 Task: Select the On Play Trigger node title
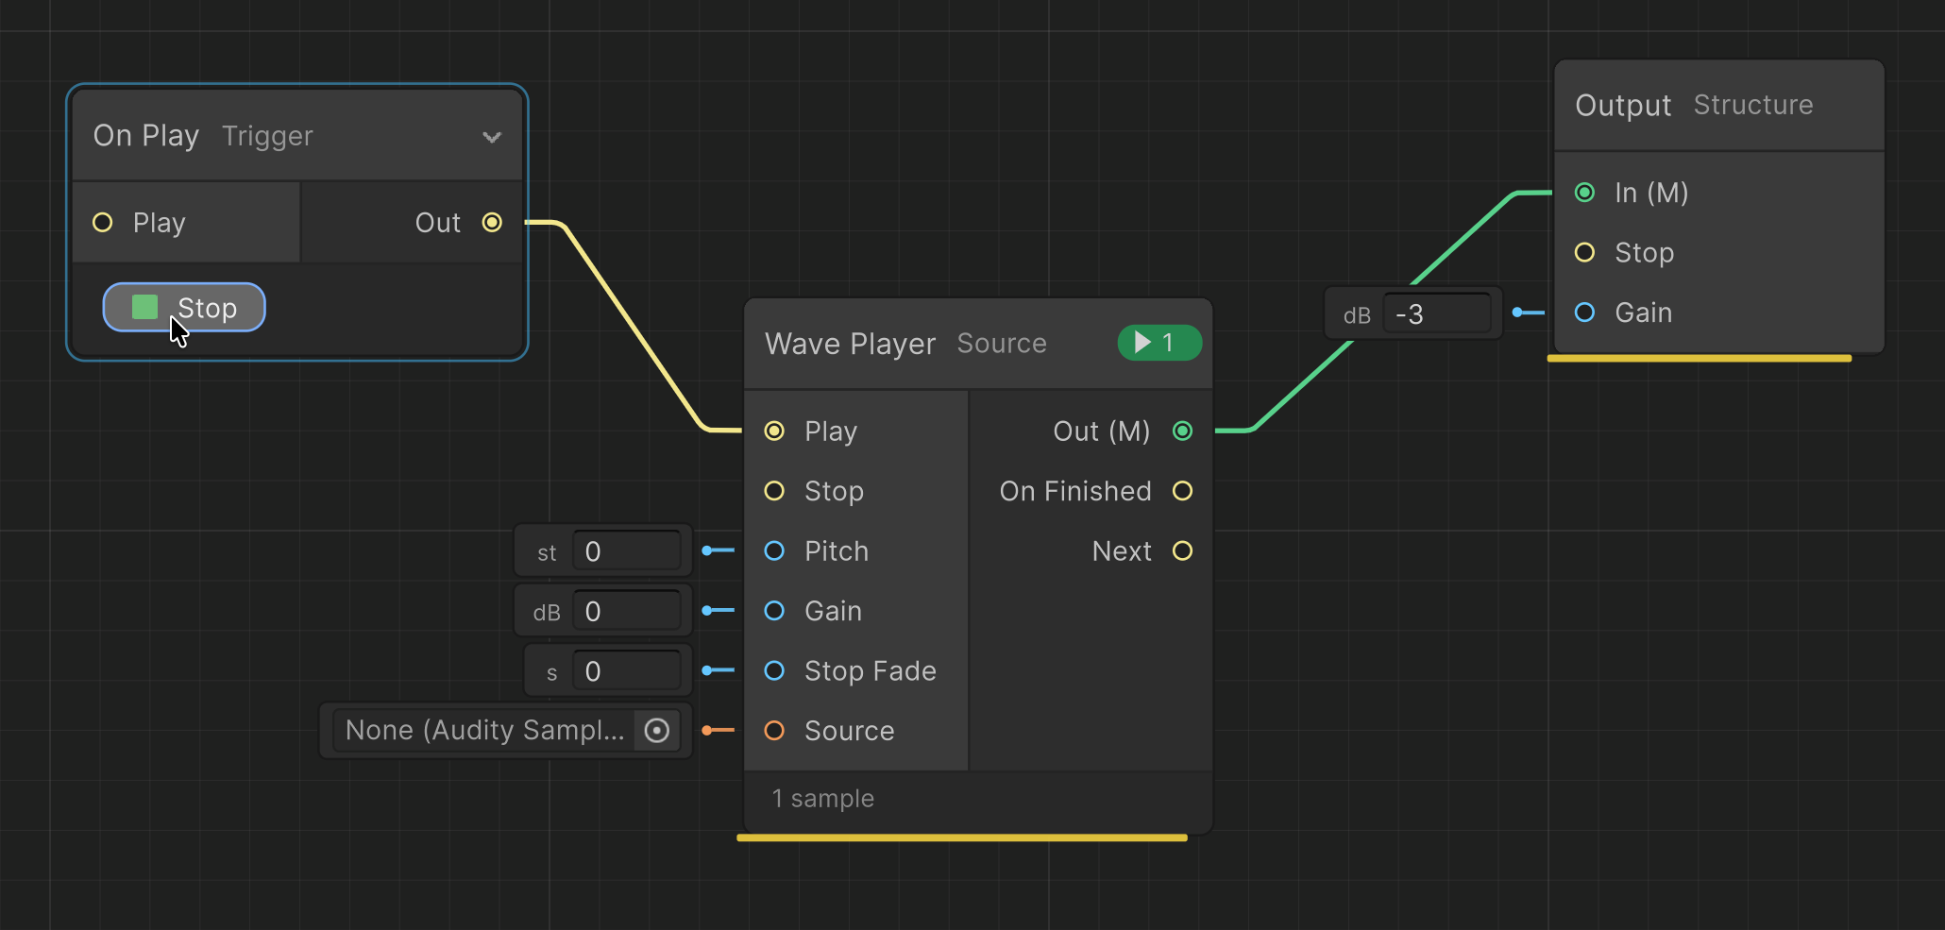203,136
